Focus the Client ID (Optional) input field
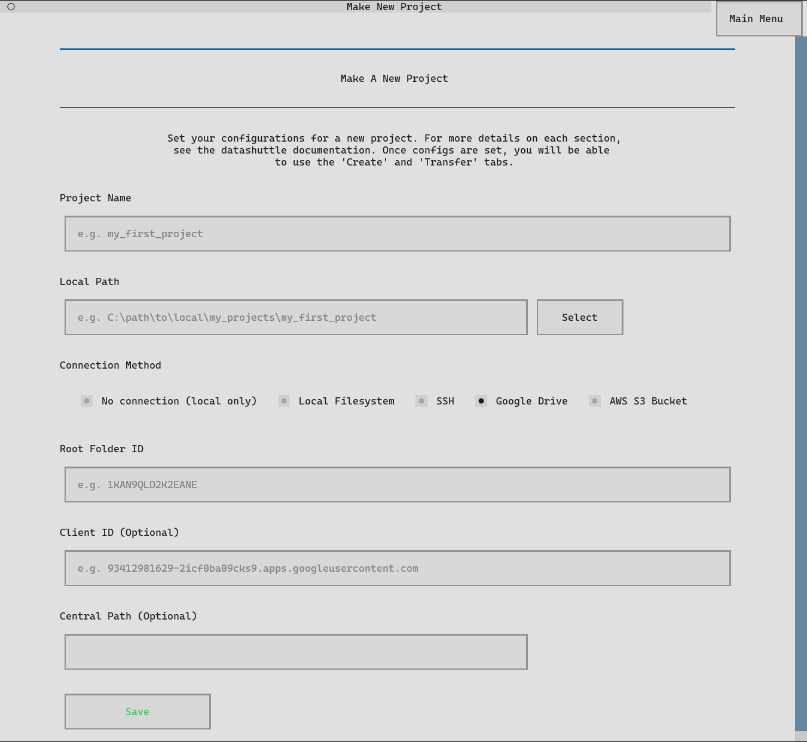 pyautogui.click(x=397, y=568)
